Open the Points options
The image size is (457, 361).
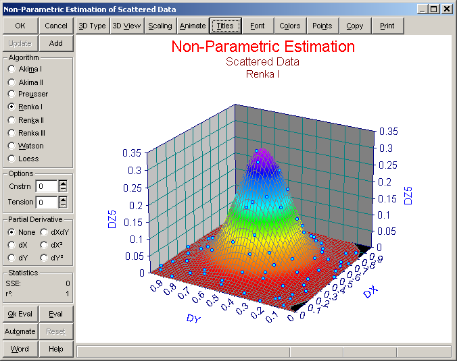(x=322, y=26)
